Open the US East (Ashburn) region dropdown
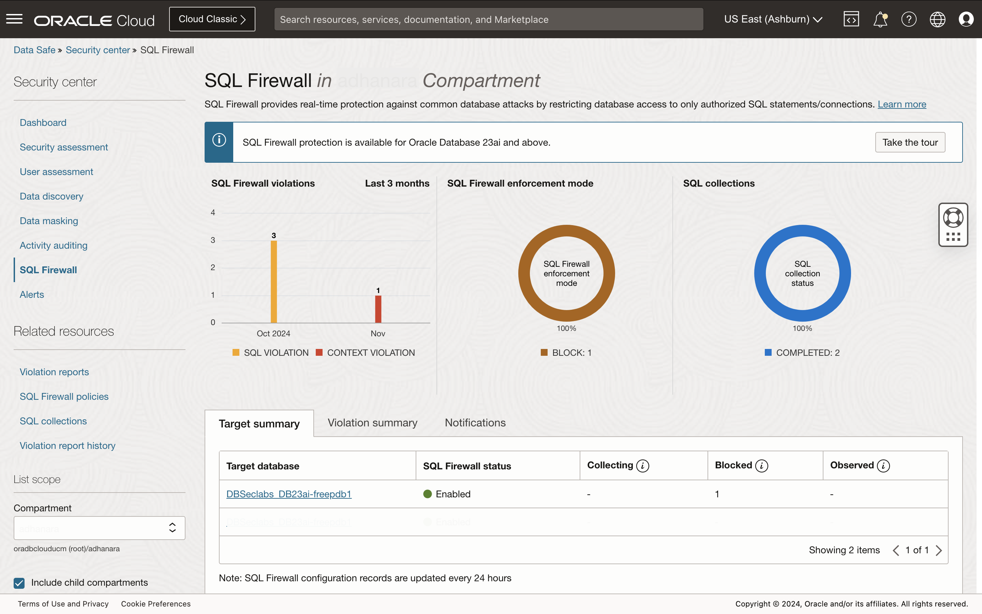982x614 pixels. point(772,19)
